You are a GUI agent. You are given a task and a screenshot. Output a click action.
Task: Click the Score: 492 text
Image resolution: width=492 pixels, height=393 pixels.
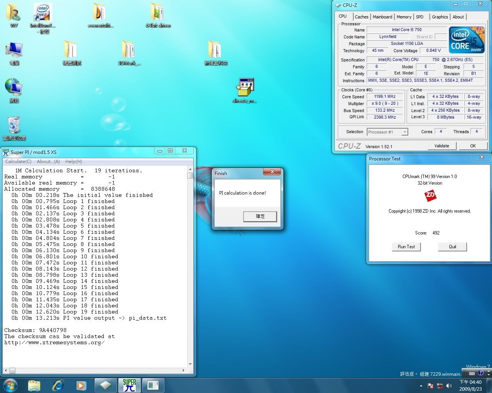[427, 233]
